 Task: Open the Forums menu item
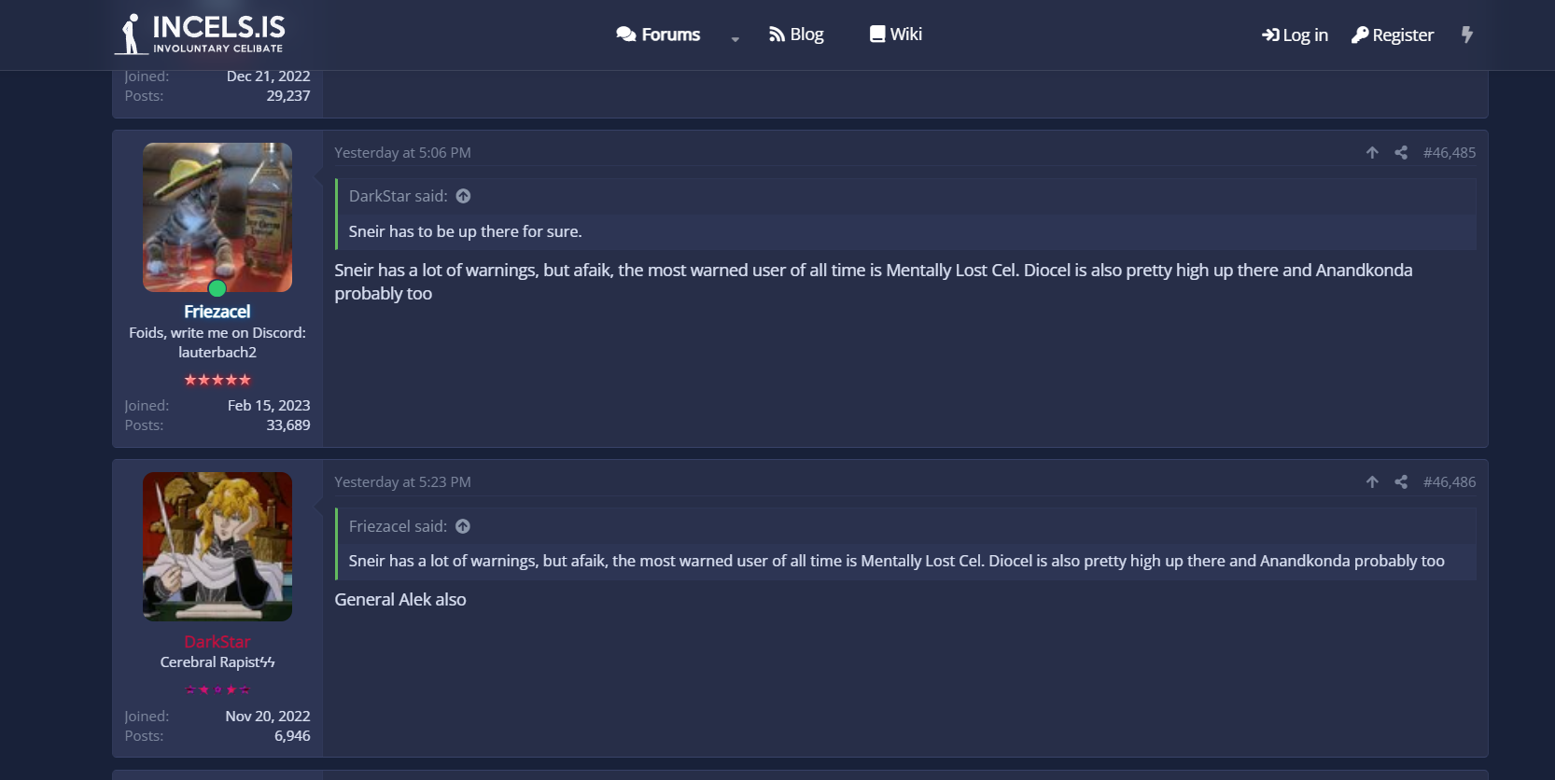pyautogui.click(x=659, y=35)
